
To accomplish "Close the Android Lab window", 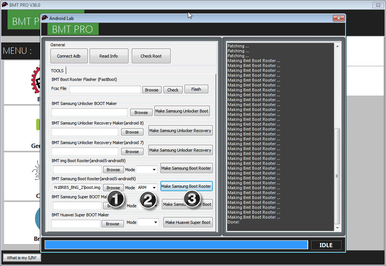I will point(339,18).
